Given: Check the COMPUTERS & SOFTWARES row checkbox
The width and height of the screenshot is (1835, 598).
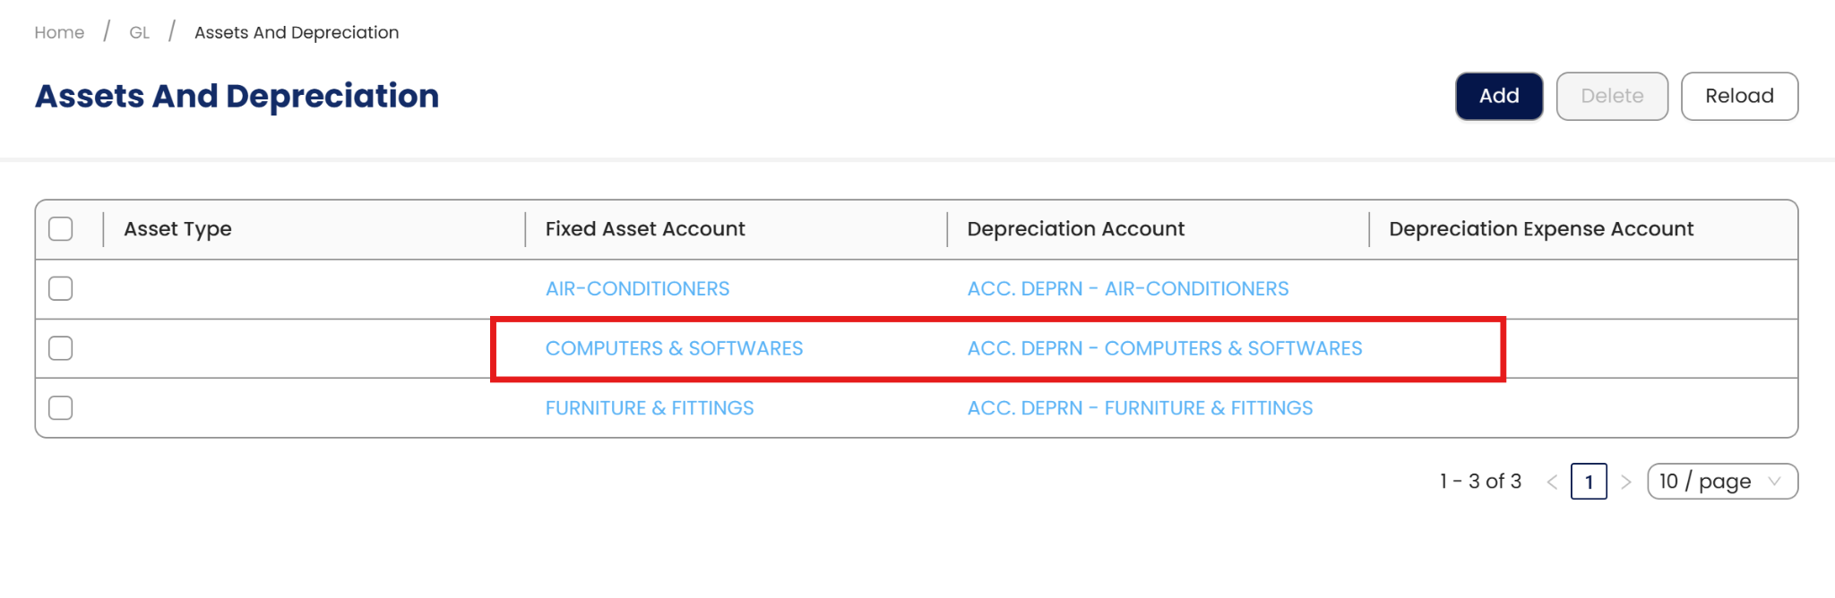Looking at the screenshot, I should (61, 348).
